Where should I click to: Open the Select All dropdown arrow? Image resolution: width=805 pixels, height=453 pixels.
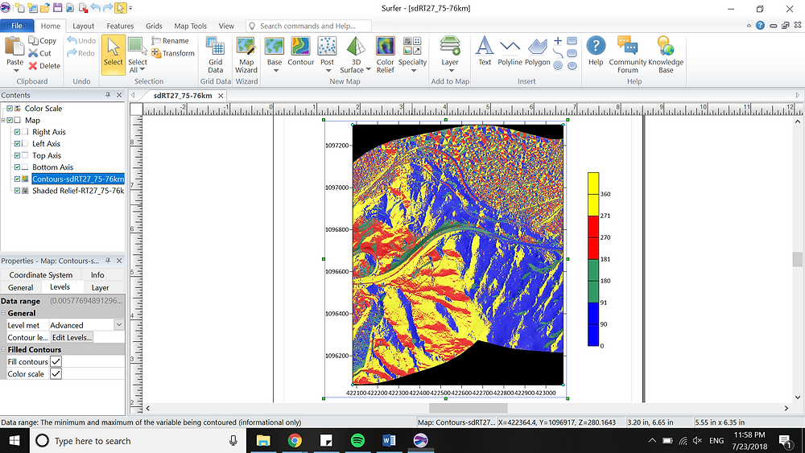click(x=142, y=70)
